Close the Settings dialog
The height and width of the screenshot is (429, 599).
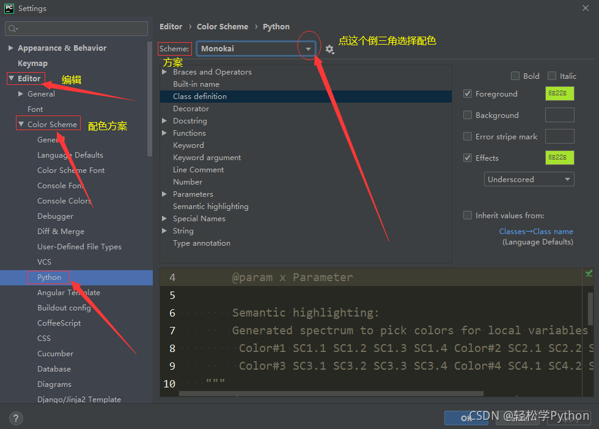(586, 8)
